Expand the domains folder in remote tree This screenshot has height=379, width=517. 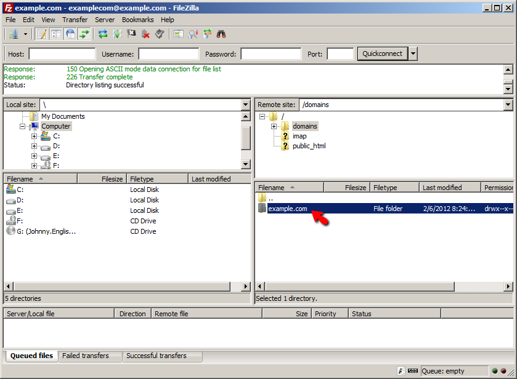pyautogui.click(x=274, y=127)
